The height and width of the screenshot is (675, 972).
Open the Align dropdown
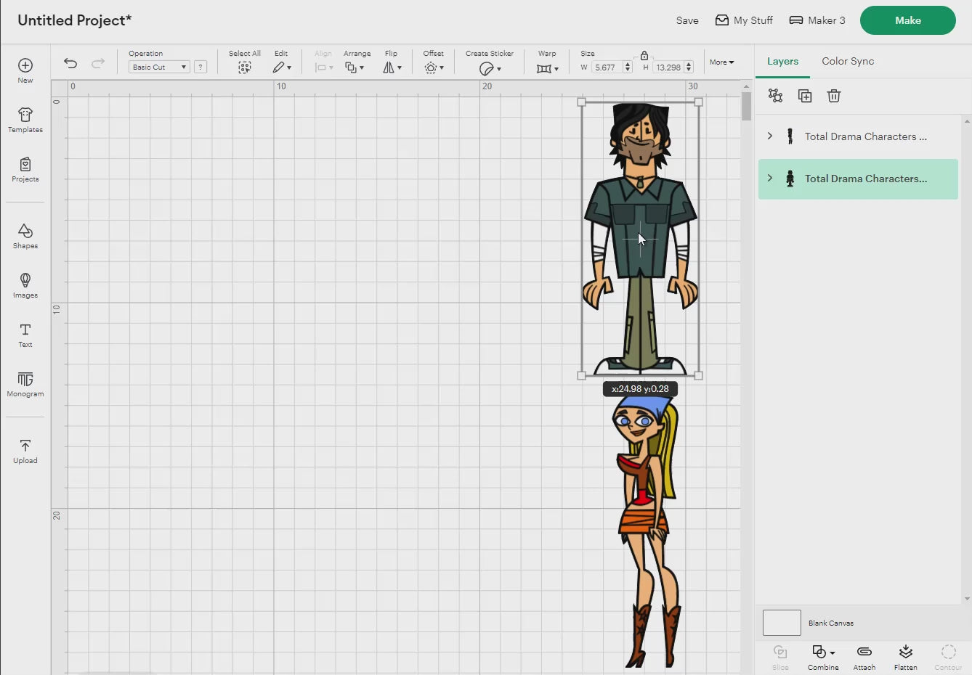click(324, 67)
